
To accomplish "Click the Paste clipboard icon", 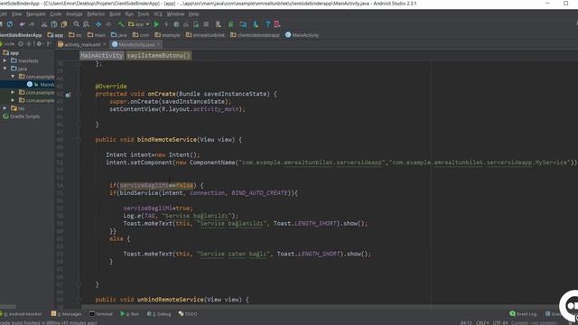I will pos(64,24).
